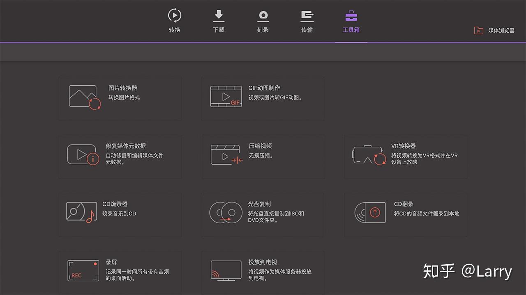Launch the CD烧录器 disc music icon

(x=82, y=213)
